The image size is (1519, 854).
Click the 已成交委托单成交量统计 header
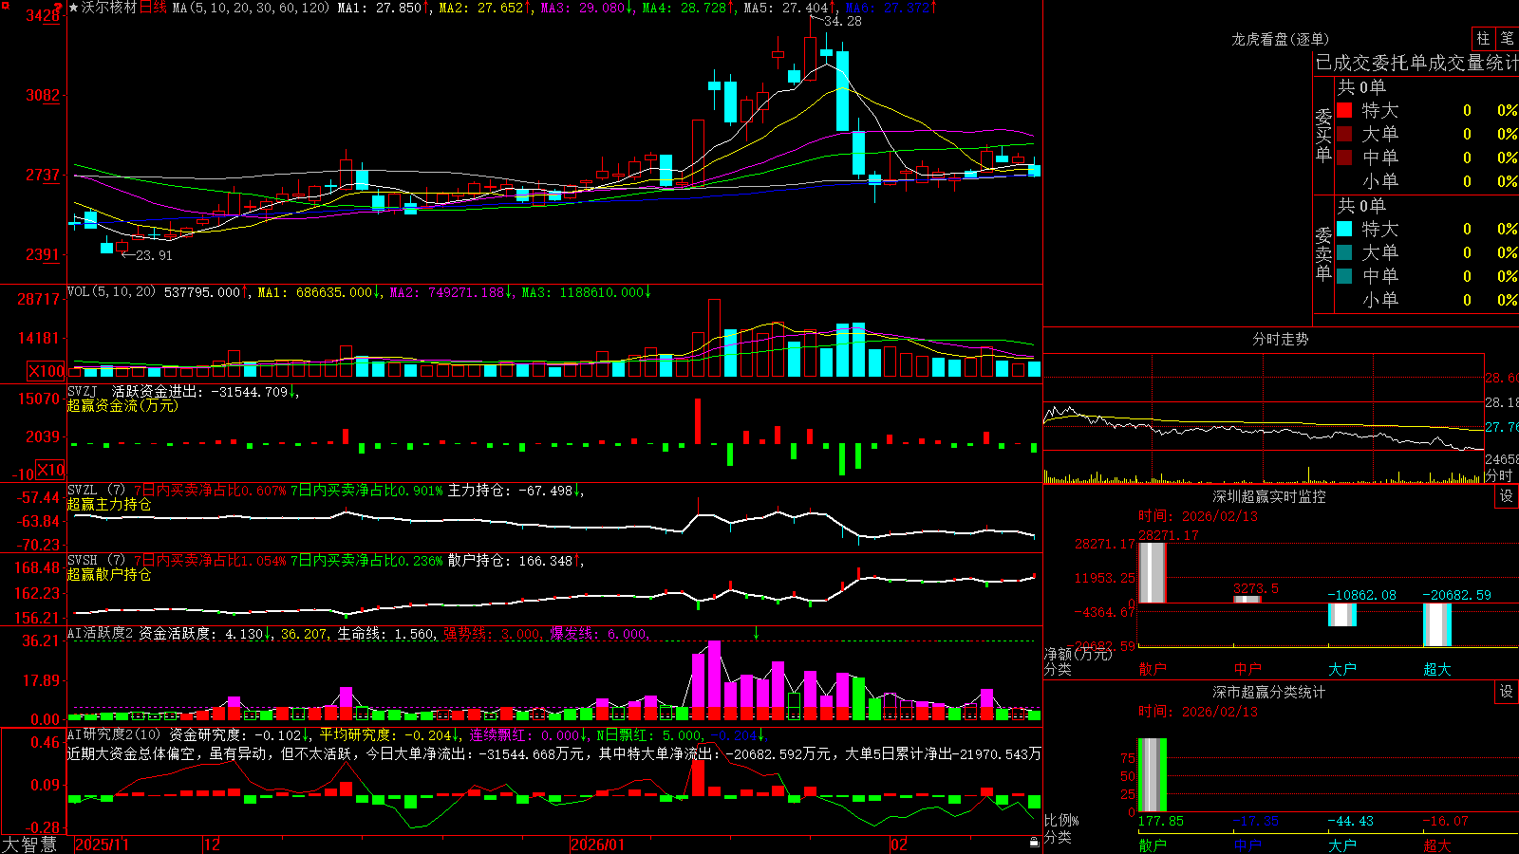[1416, 63]
